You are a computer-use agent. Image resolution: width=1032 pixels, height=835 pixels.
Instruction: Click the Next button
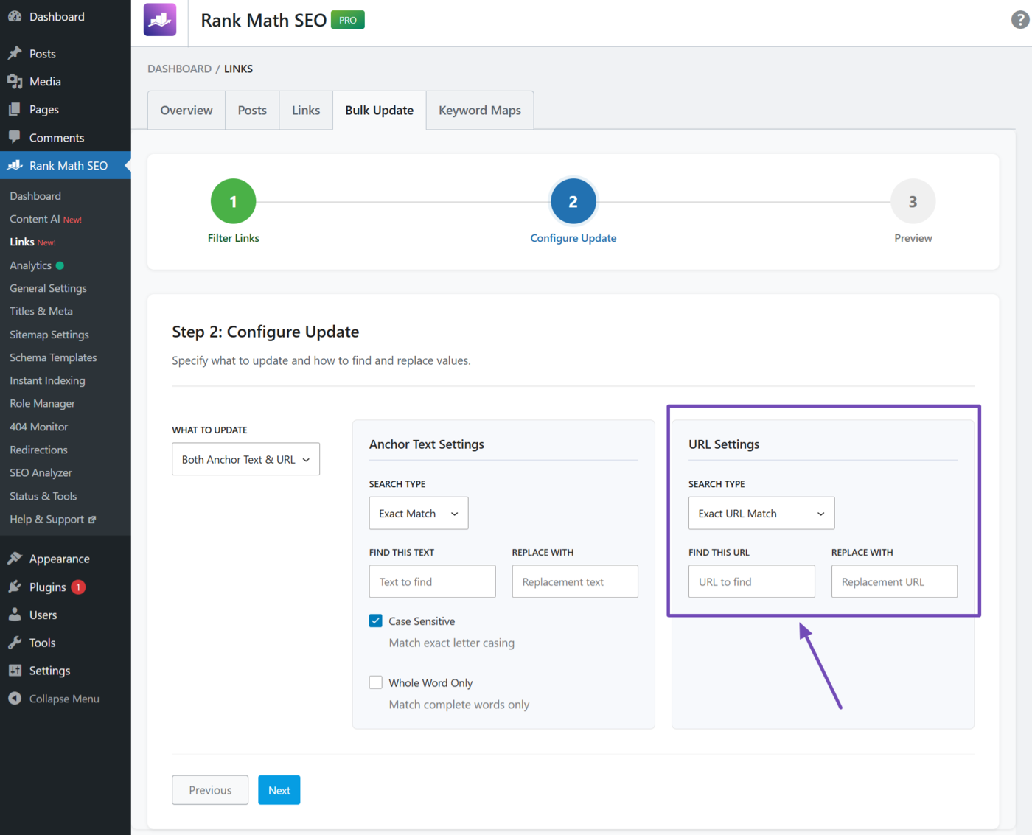click(279, 789)
